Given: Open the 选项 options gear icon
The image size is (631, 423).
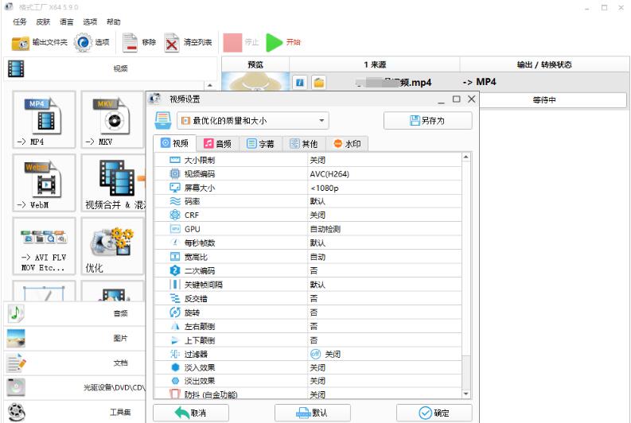Looking at the screenshot, I should (83, 43).
